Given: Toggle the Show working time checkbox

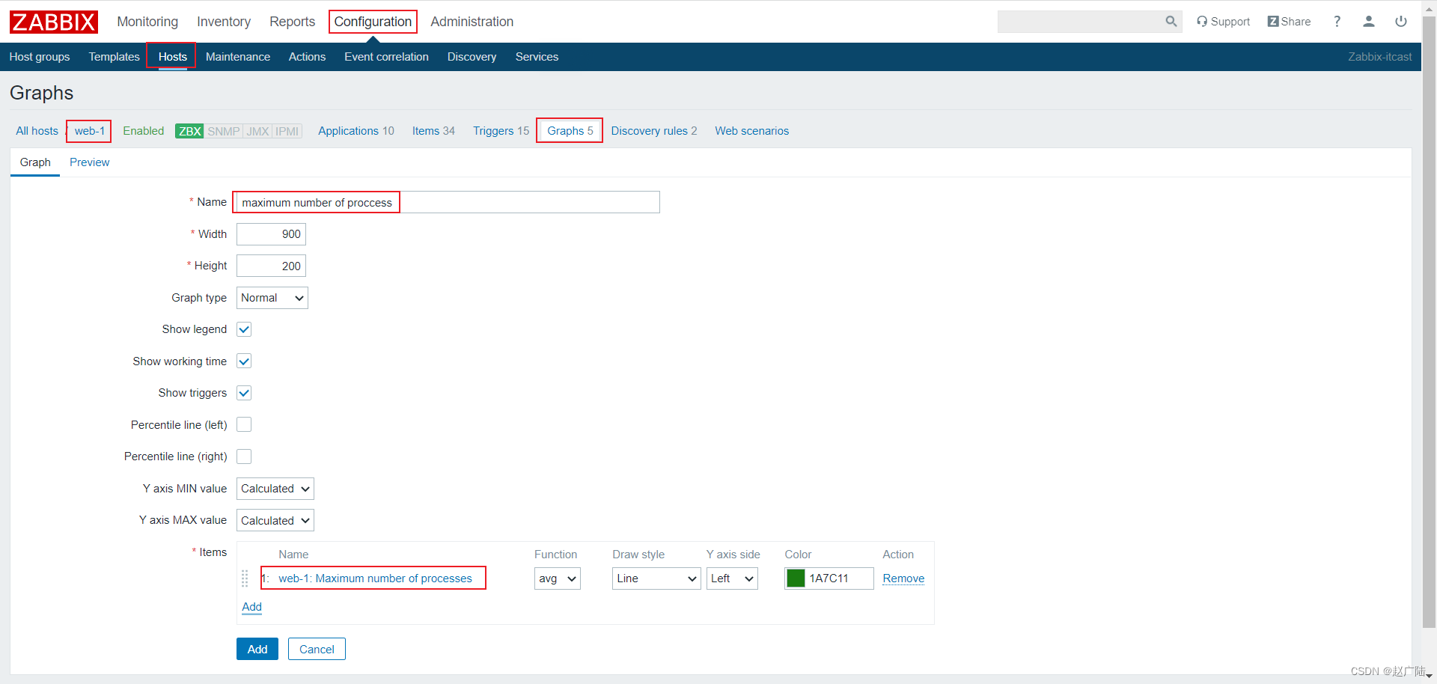Looking at the screenshot, I should tap(244, 361).
